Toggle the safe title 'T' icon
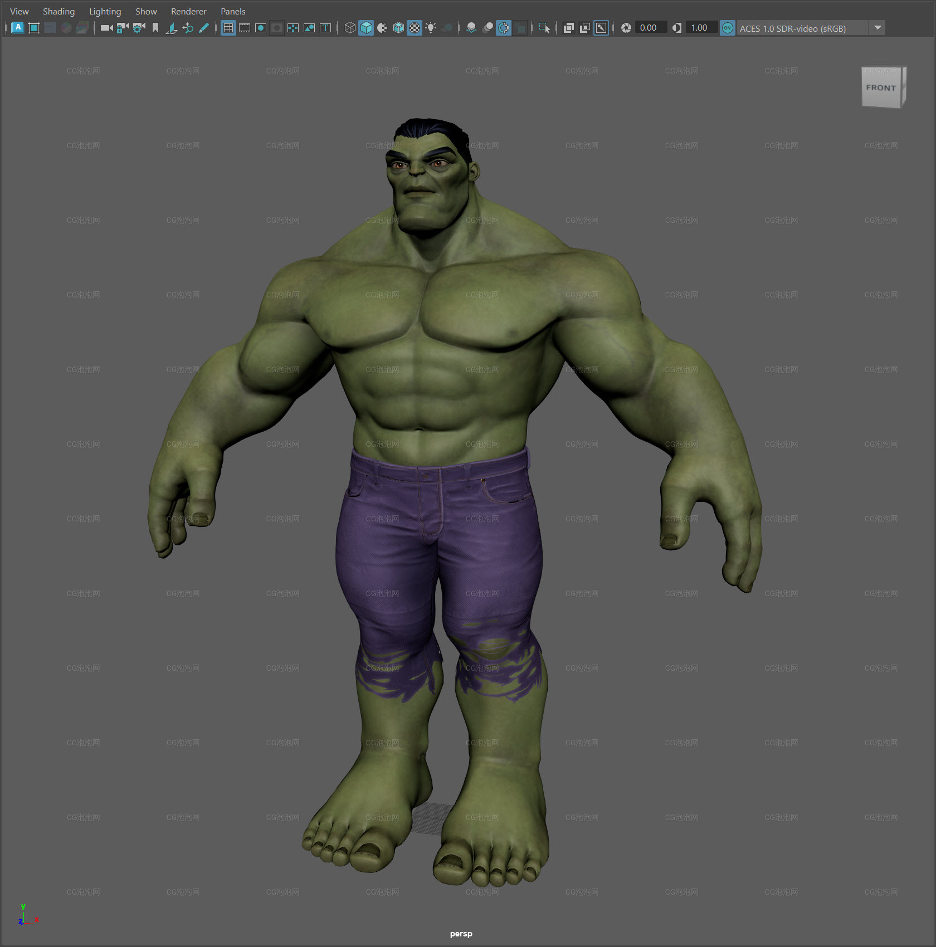 coord(325,27)
